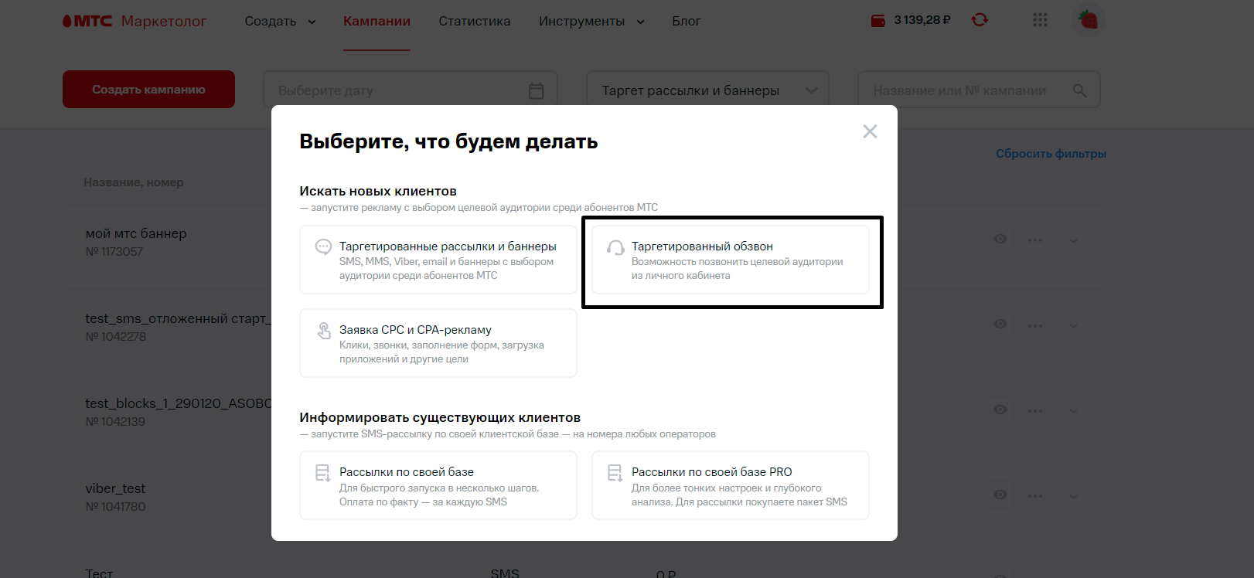Click the calendar icon in date field
The width and height of the screenshot is (1254, 578).
click(x=536, y=90)
